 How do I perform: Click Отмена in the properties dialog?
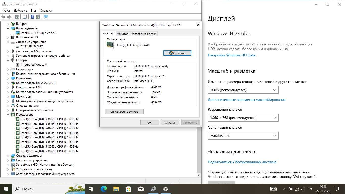click(x=170, y=123)
